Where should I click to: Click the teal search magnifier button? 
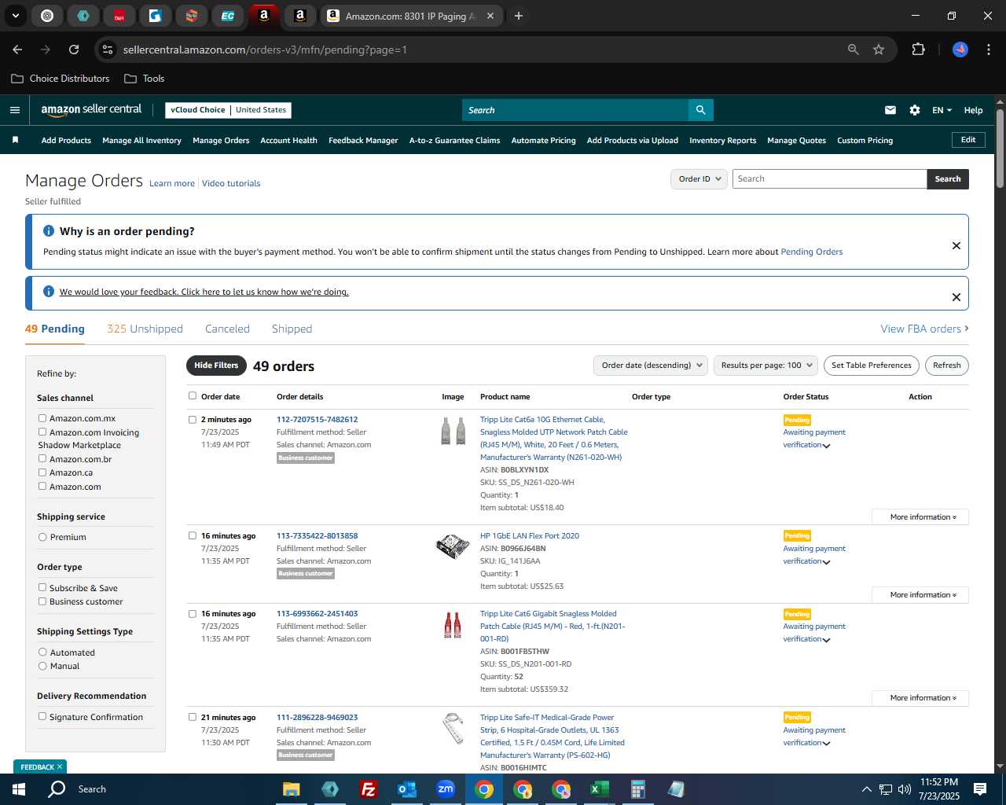click(700, 110)
